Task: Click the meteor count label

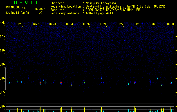Action: tap(40, 9)
